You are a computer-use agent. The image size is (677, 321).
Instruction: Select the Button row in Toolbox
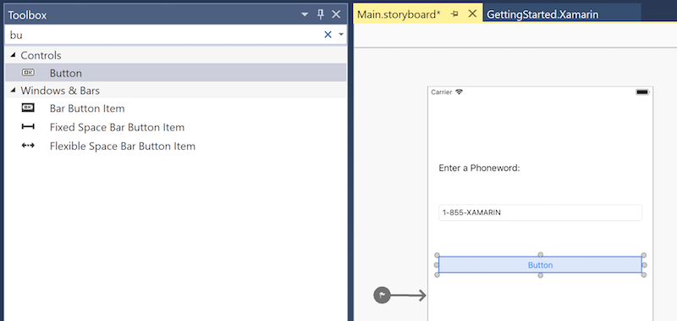[176, 73]
